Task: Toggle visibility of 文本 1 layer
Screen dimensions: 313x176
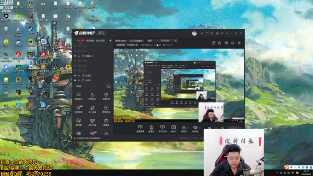Action: coord(75,66)
